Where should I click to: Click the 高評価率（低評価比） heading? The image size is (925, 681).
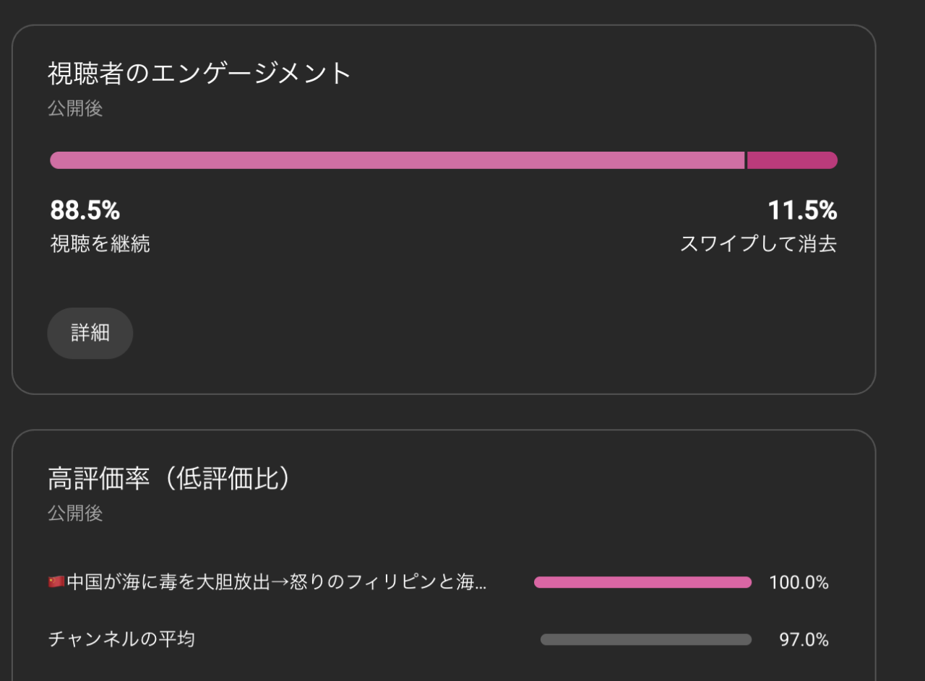pyautogui.click(x=169, y=478)
